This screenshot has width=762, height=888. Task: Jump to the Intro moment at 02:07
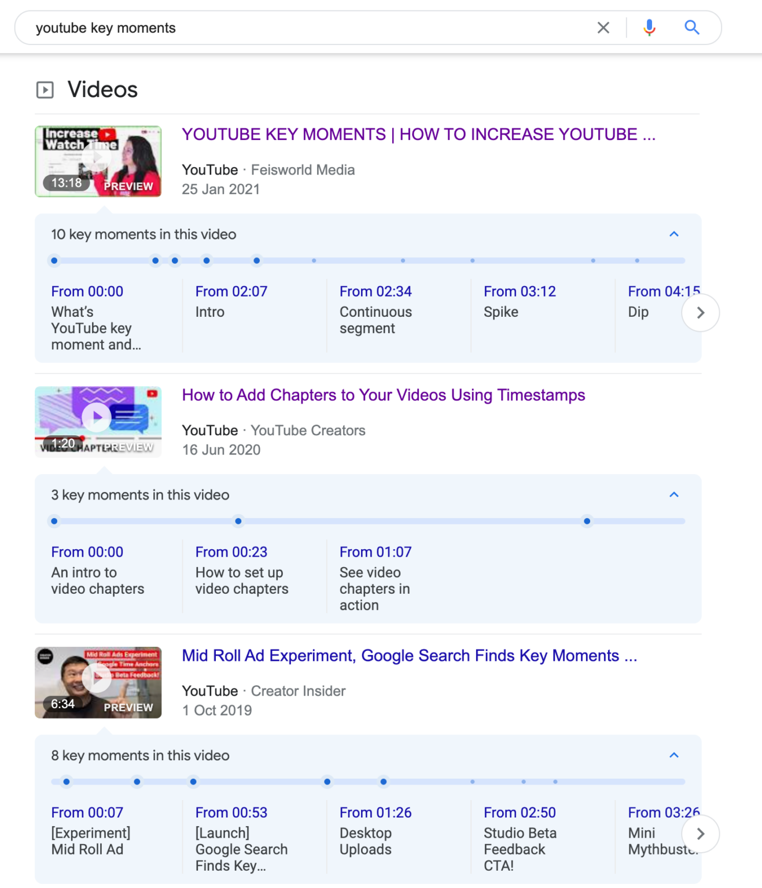pos(231,291)
